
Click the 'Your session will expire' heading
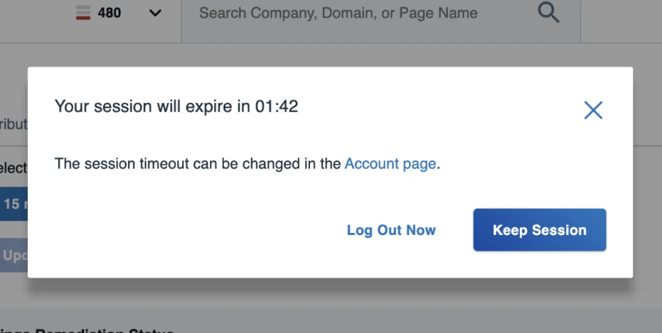point(153,107)
